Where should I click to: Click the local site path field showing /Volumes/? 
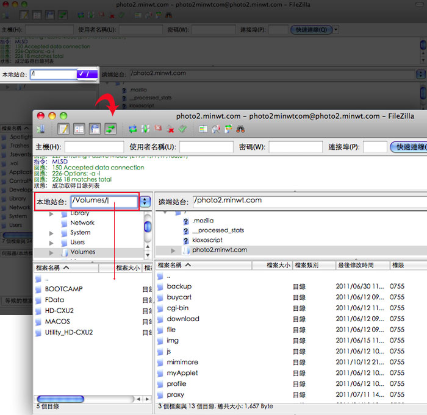tap(104, 201)
